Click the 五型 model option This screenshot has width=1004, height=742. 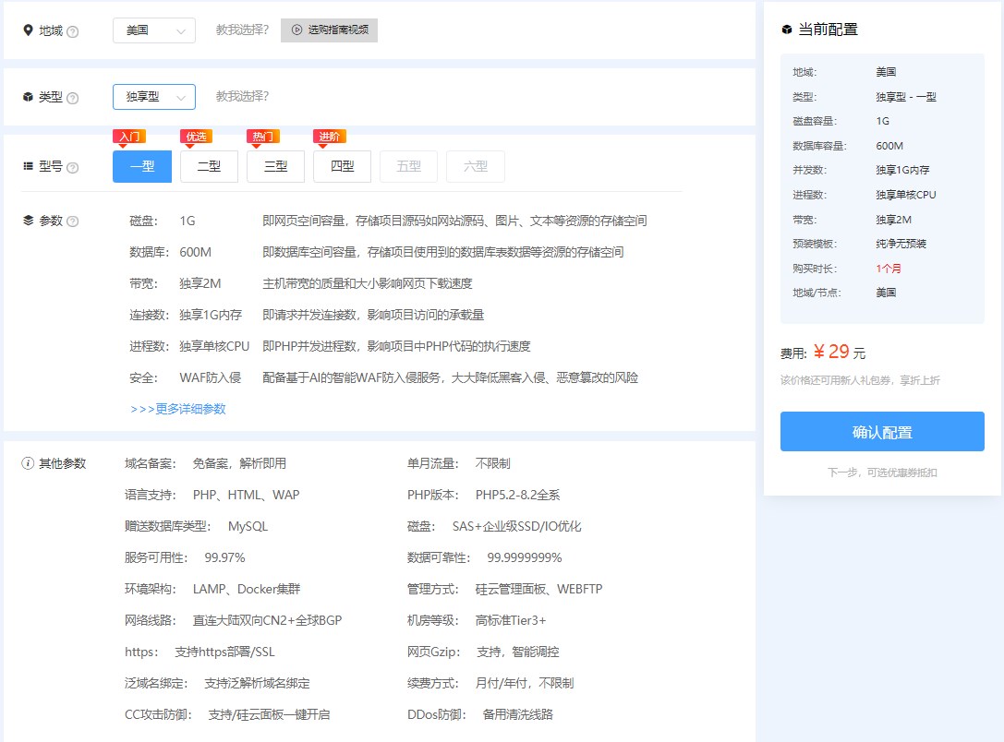click(x=408, y=166)
